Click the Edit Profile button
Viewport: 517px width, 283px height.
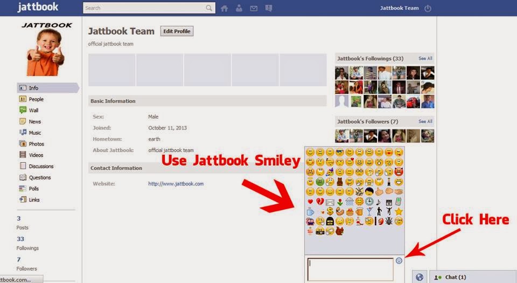[177, 31]
